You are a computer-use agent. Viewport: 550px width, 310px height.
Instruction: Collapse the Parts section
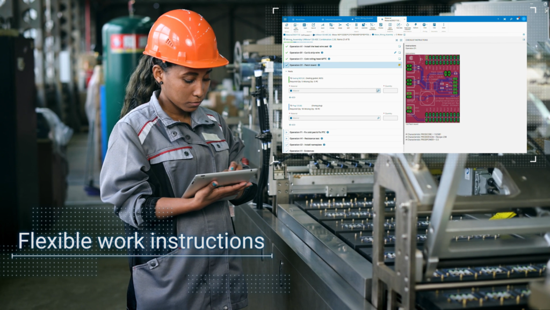point(287,71)
